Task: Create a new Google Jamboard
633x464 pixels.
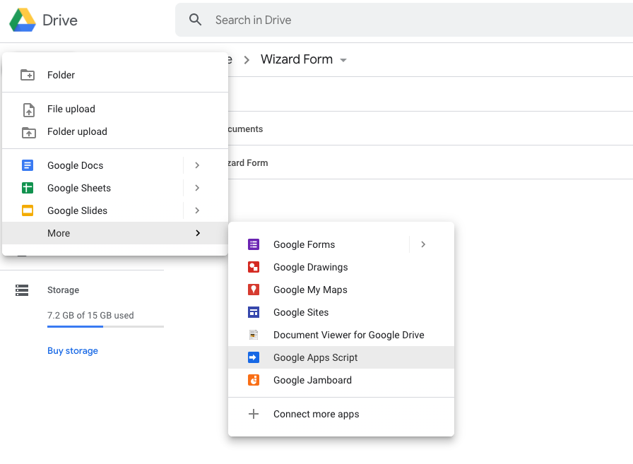Action: [x=312, y=380]
